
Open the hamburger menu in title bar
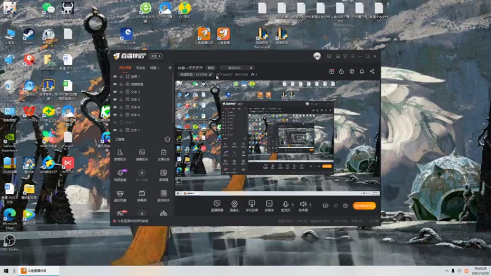coord(352,56)
